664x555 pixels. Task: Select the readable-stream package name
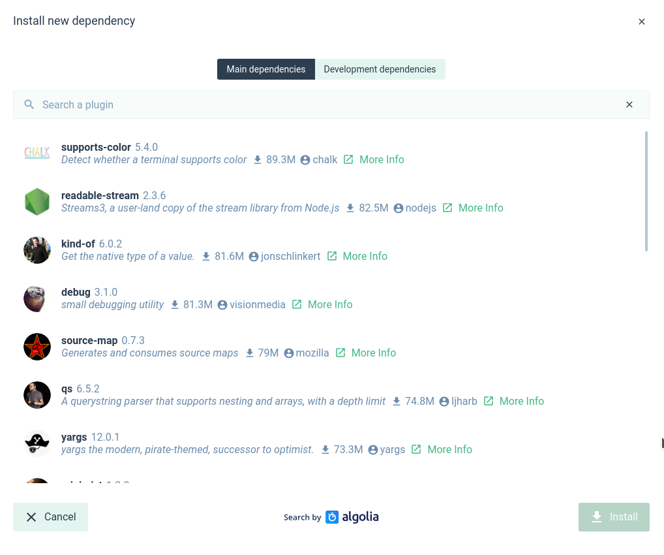tap(100, 195)
